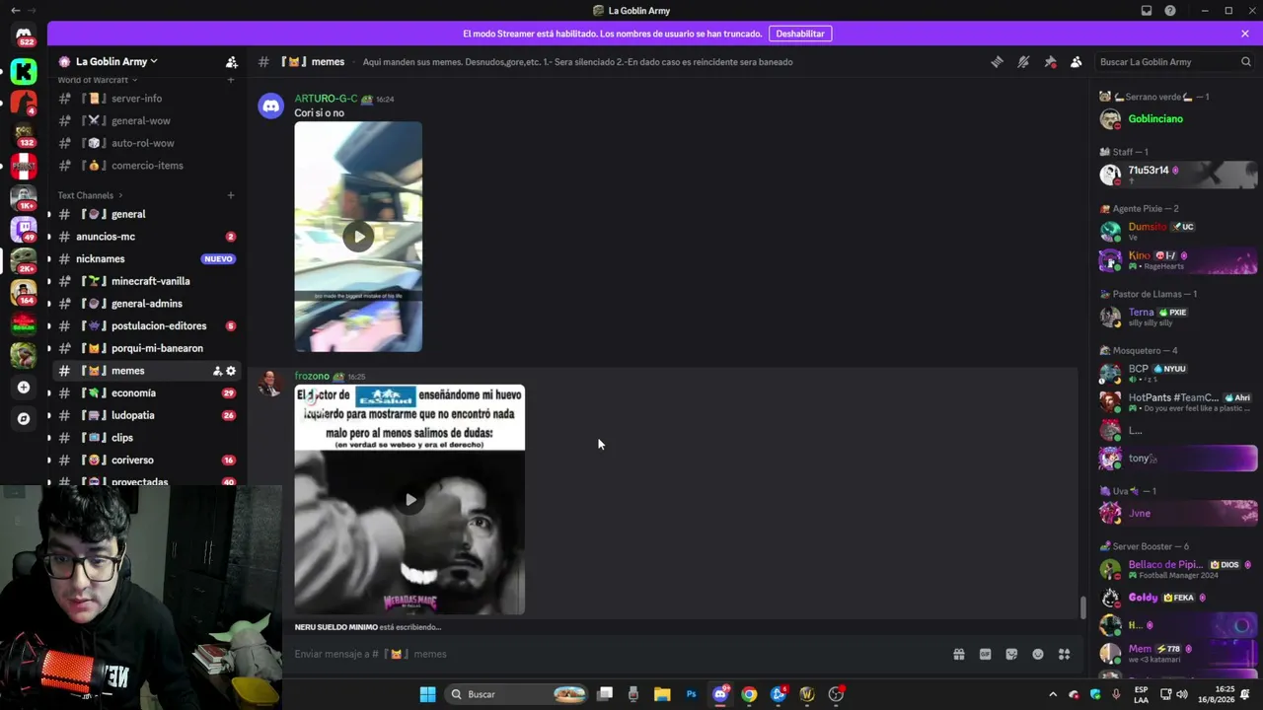This screenshot has height=710, width=1263.
Task: Toggle notification mute for memes channel
Action: (x=1023, y=61)
